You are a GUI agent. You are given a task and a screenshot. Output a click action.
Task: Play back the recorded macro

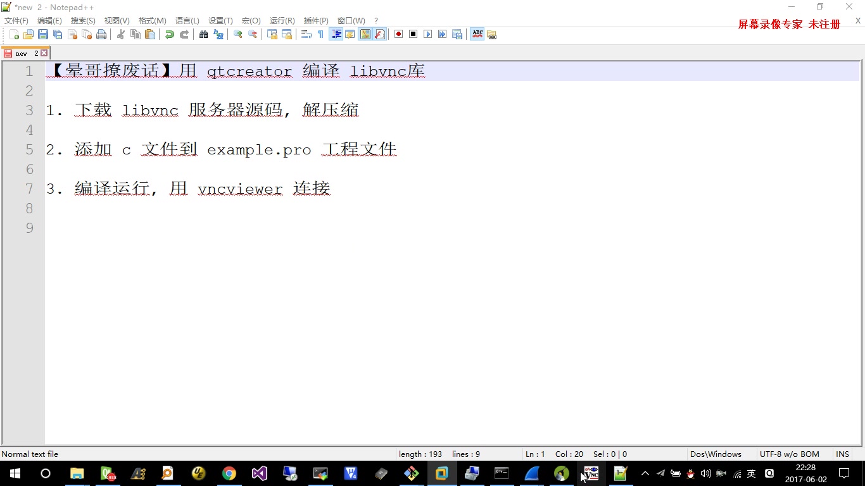427,34
